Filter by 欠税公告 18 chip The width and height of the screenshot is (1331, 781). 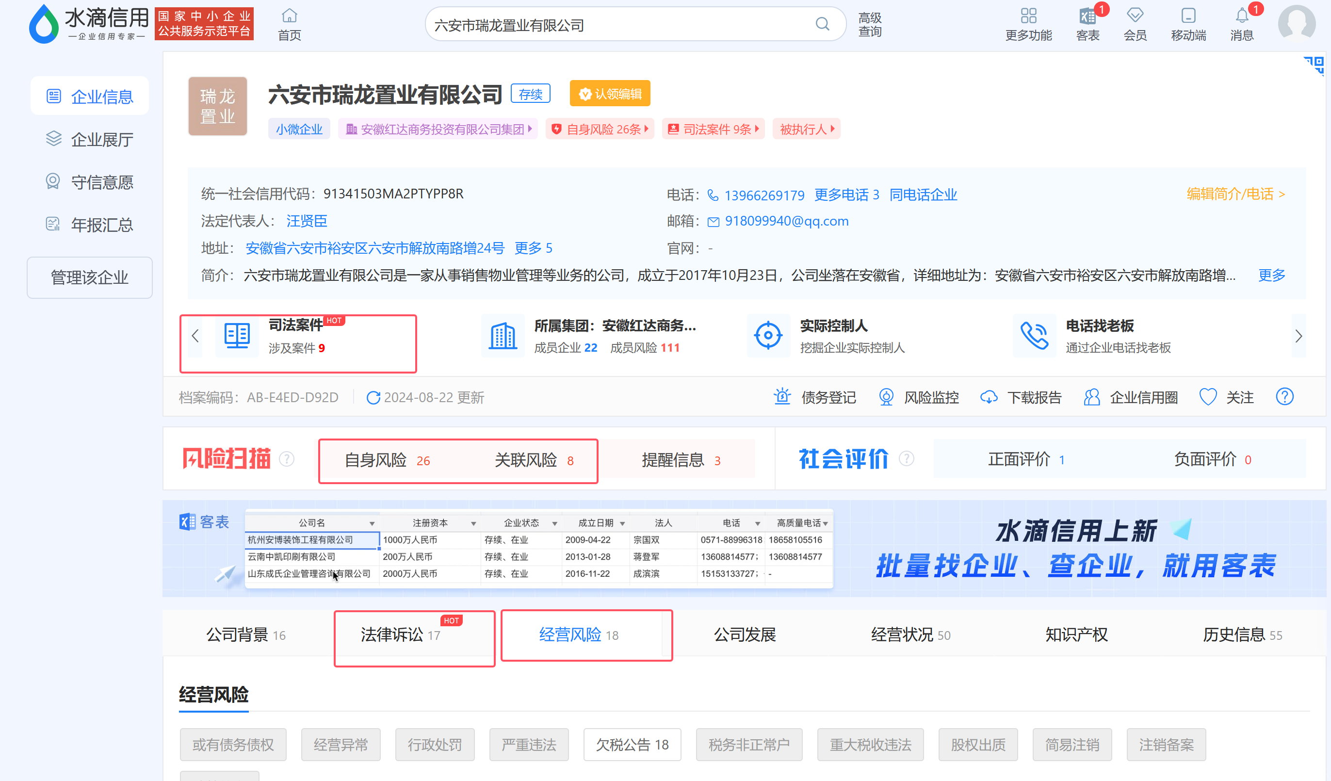coord(632,745)
